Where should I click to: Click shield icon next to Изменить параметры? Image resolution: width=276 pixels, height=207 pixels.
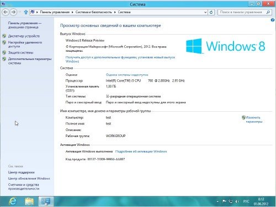coord(243,117)
